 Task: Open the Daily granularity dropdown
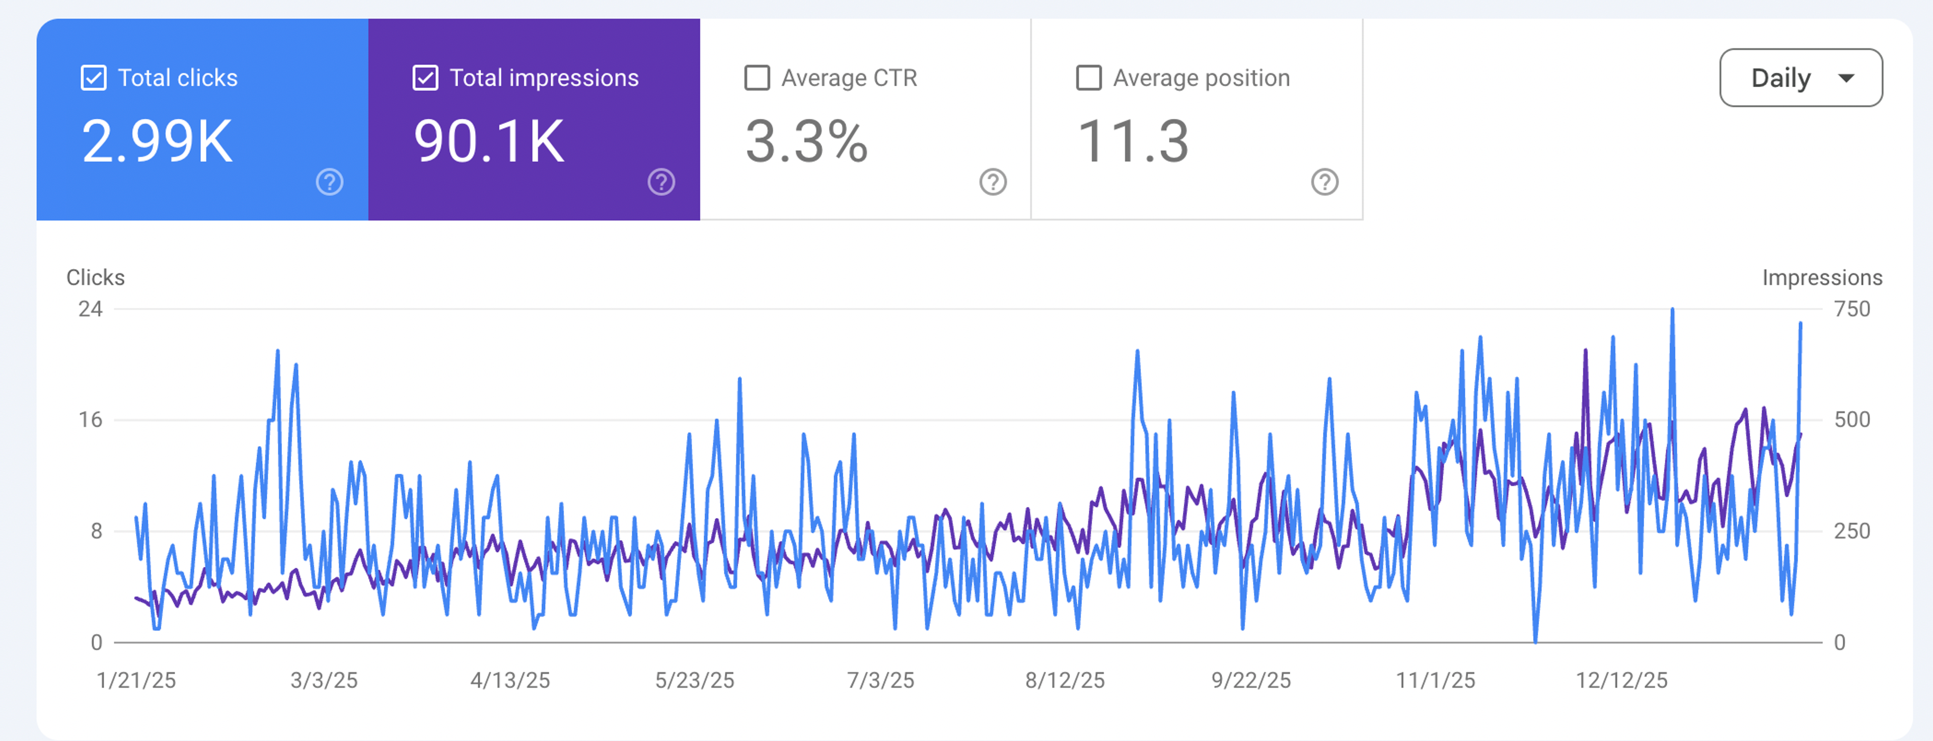tap(1801, 78)
